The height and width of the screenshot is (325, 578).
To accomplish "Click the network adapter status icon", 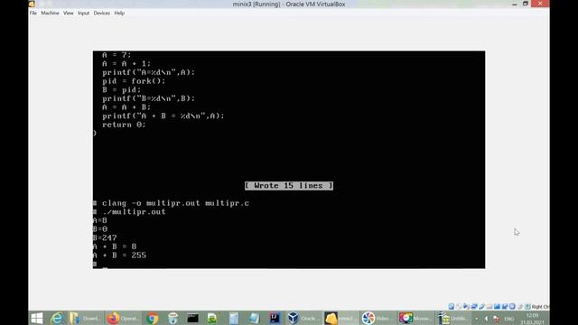I will pyautogui.click(x=474, y=307).
